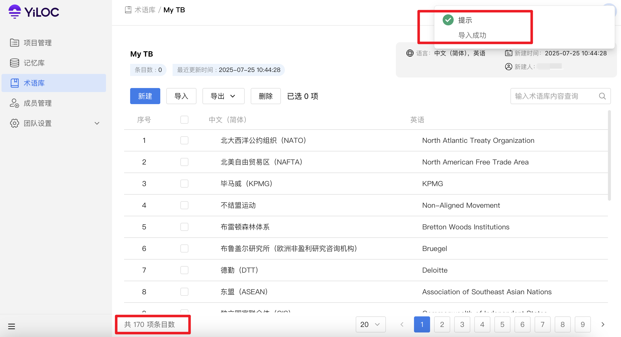Click the breadcrumb book icon

tap(128, 10)
